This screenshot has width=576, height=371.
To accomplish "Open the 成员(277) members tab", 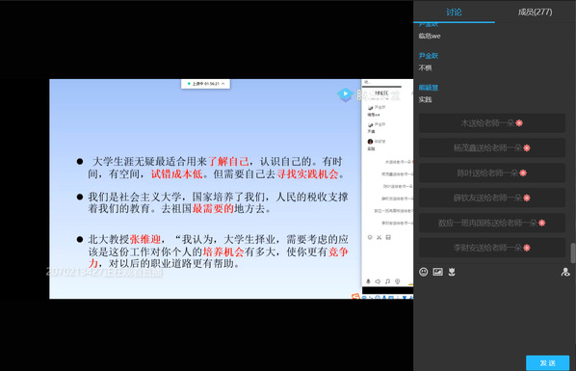I will pyautogui.click(x=535, y=13).
